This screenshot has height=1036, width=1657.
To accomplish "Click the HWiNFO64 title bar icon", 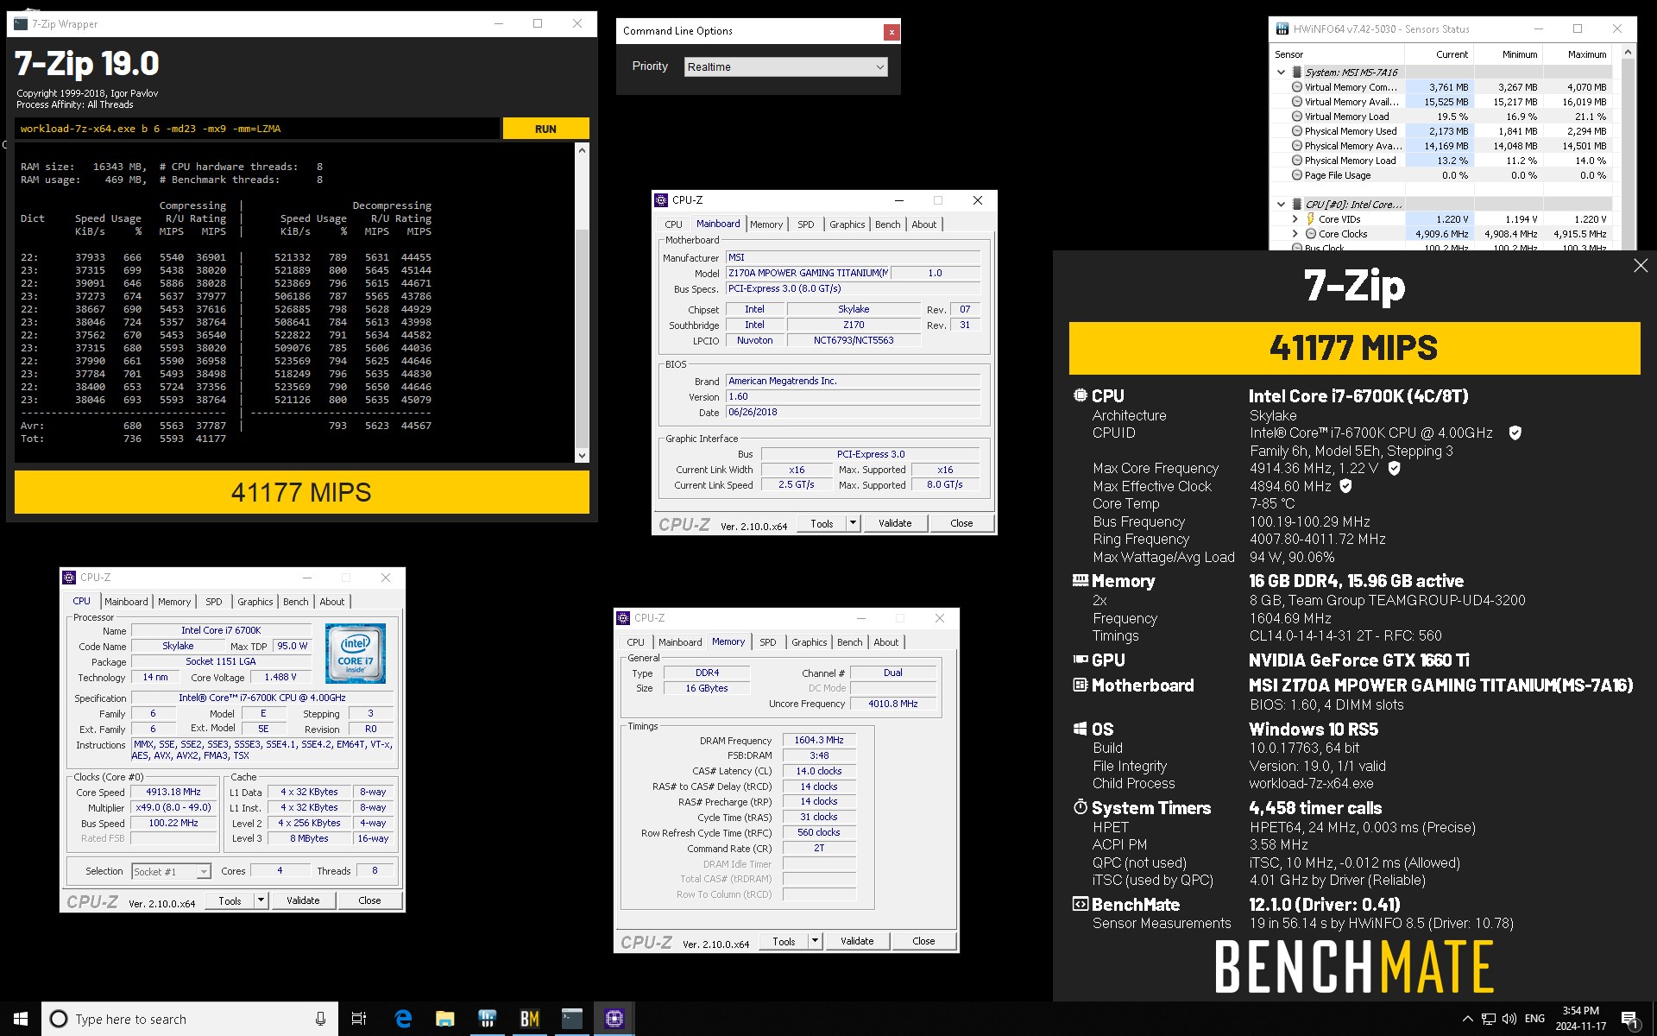I will tap(1282, 28).
